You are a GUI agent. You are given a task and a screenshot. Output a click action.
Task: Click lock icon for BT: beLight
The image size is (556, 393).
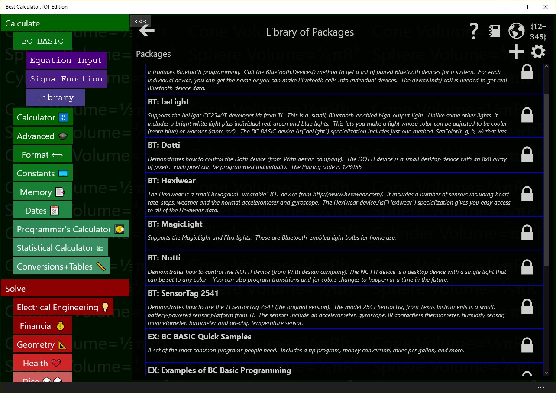(527, 115)
